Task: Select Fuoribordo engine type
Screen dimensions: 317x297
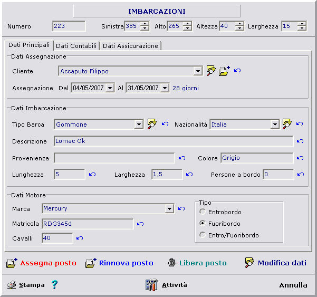Action: (x=202, y=223)
